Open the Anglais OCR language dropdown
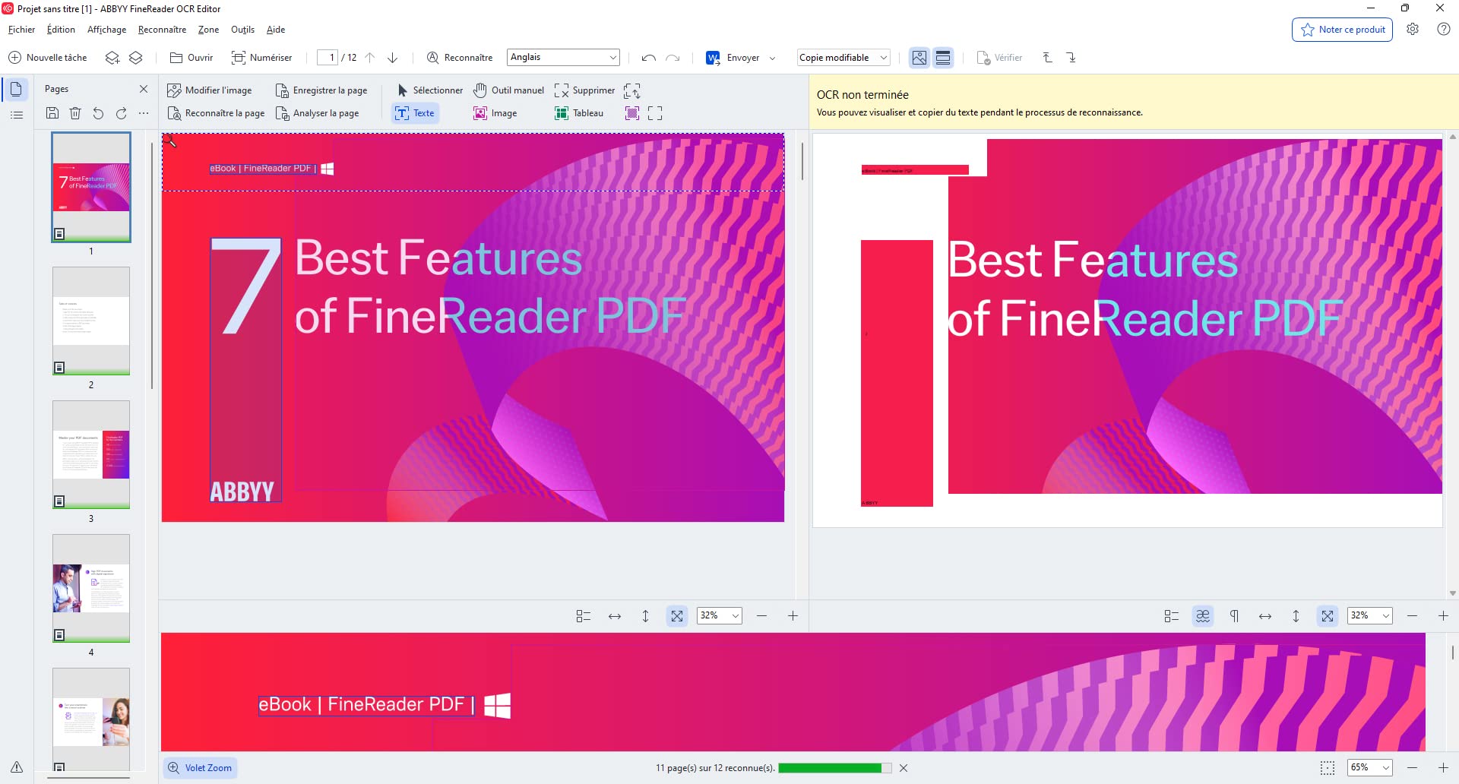This screenshot has width=1459, height=784. [563, 58]
